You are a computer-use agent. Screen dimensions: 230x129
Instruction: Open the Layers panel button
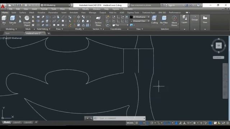pos(184,19)
